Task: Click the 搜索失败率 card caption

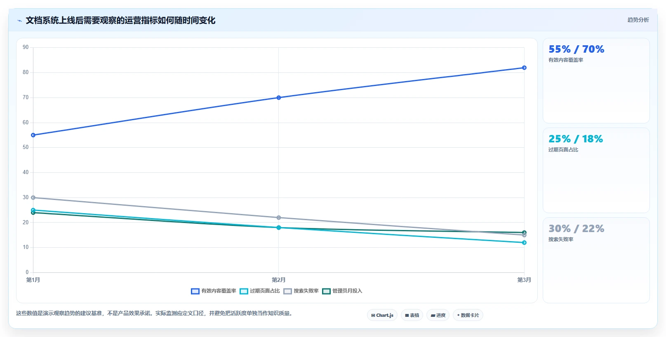Action: (x=561, y=239)
